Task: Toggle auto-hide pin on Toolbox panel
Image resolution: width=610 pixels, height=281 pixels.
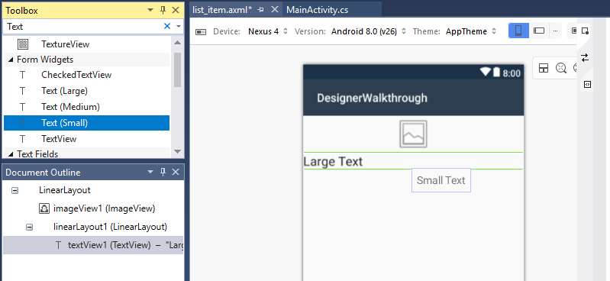Action: tap(163, 10)
